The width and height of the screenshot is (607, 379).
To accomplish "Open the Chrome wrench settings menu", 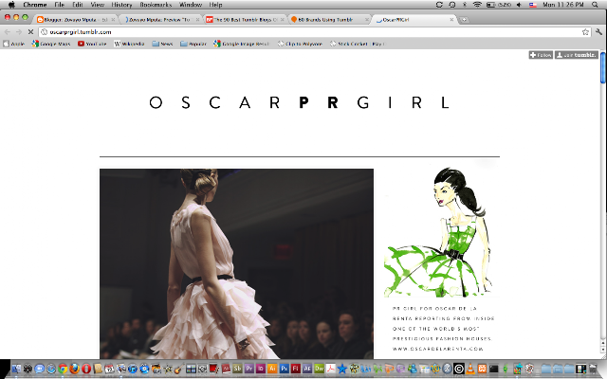I will [598, 32].
